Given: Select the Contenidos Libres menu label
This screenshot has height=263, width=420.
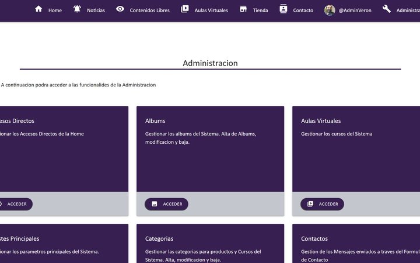Looking at the screenshot, I should 149,11.
